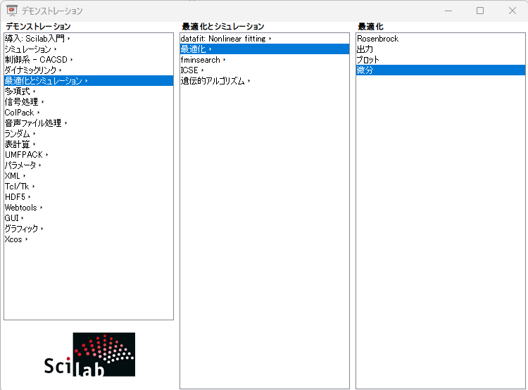Choose 遺伝的アルゴリズム from middle list
This screenshot has height=390, width=528.
[213, 81]
